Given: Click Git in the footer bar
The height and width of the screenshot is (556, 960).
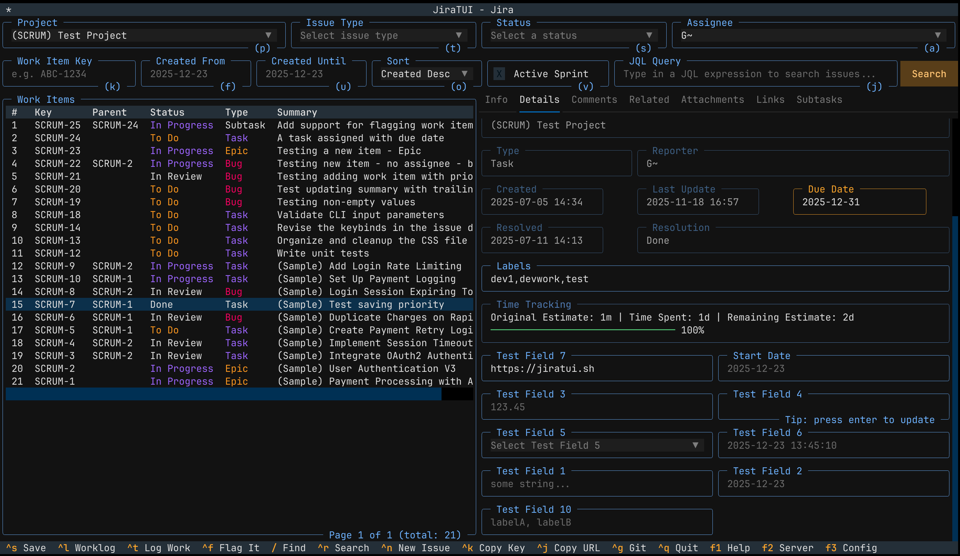Looking at the screenshot, I should pos(629,548).
